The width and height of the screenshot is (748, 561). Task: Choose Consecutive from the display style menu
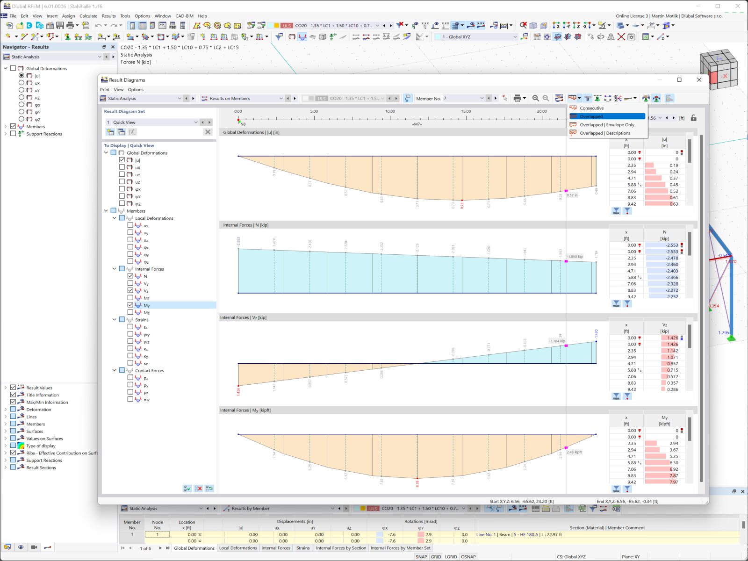(591, 108)
